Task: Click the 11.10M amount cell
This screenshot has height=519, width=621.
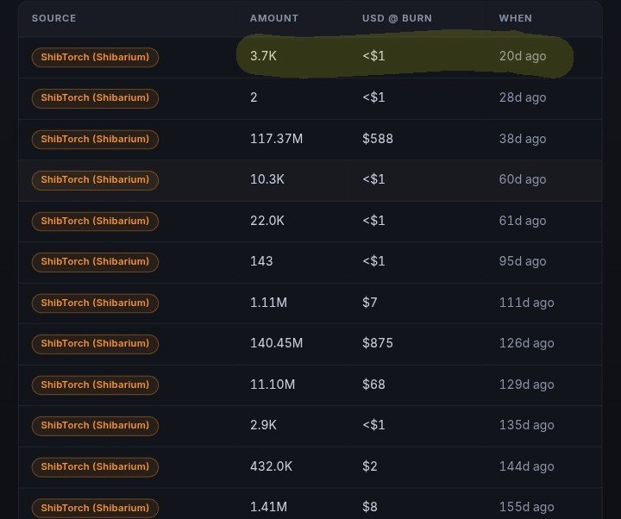Action: [273, 384]
